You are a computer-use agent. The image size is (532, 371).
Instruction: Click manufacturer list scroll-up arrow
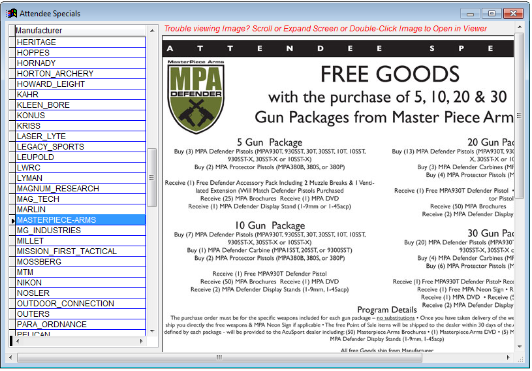pos(152,31)
